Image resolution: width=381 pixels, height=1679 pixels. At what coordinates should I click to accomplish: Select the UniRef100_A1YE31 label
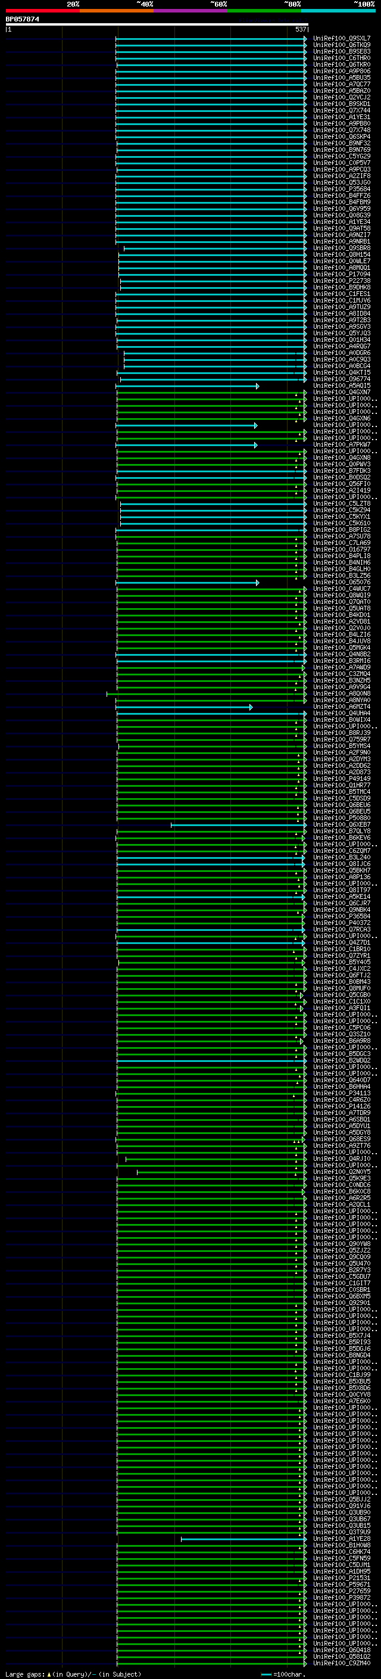pyautogui.click(x=342, y=117)
